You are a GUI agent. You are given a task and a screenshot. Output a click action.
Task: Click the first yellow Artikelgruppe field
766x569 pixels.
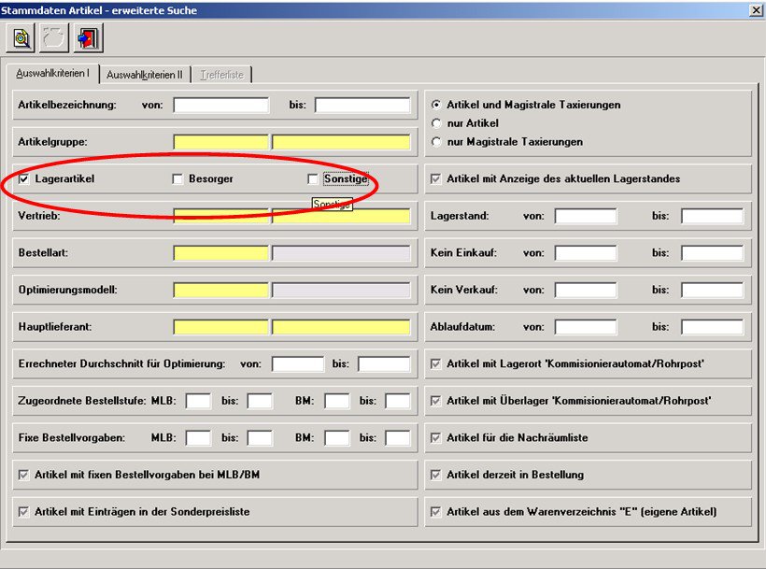pos(220,142)
